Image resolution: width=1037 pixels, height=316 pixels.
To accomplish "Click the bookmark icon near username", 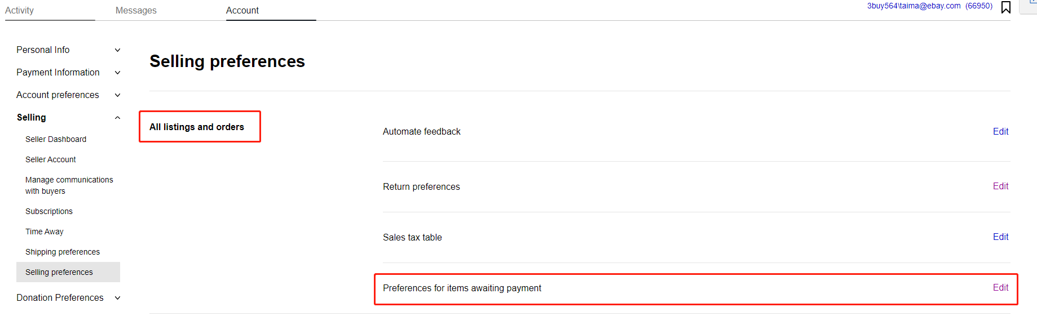I will coord(1005,7).
